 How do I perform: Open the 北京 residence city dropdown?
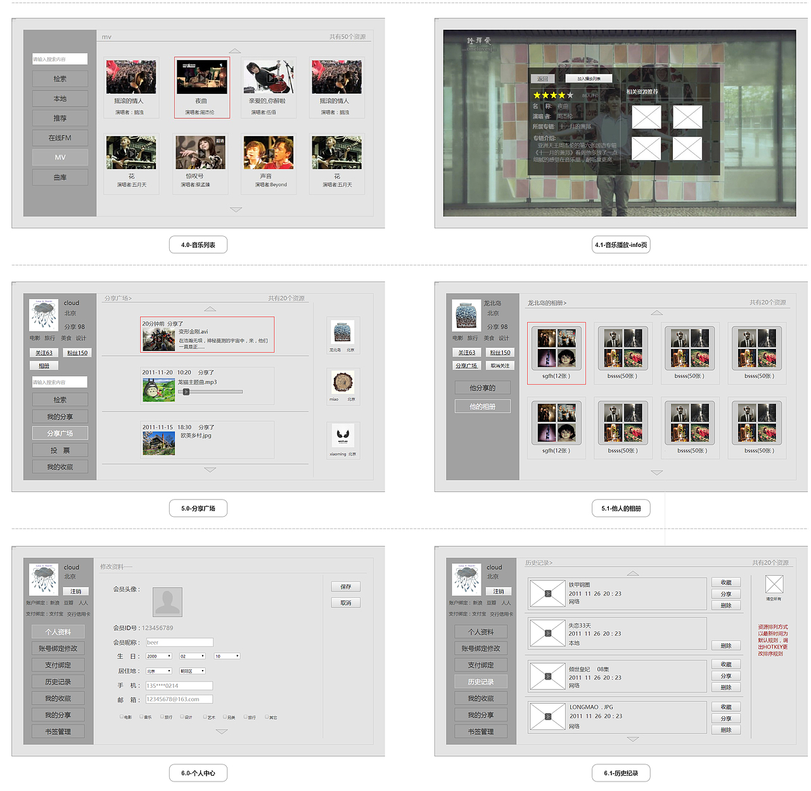point(159,671)
